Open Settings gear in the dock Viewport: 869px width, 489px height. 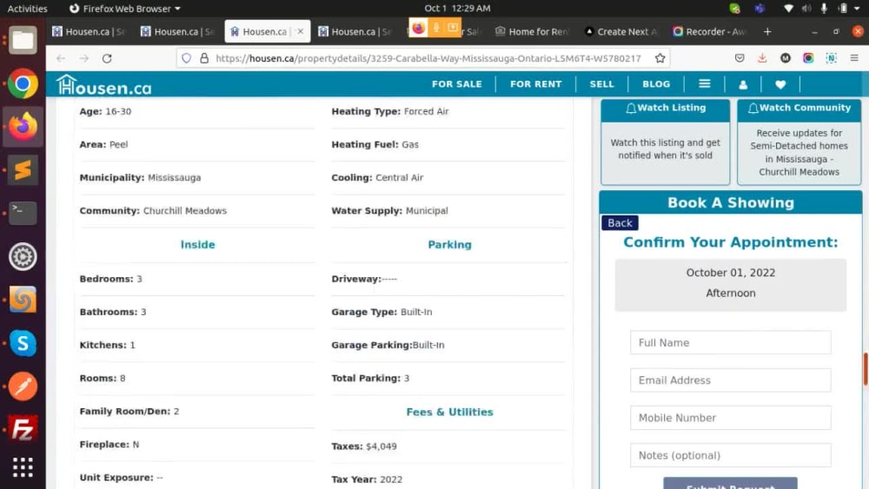coord(23,256)
